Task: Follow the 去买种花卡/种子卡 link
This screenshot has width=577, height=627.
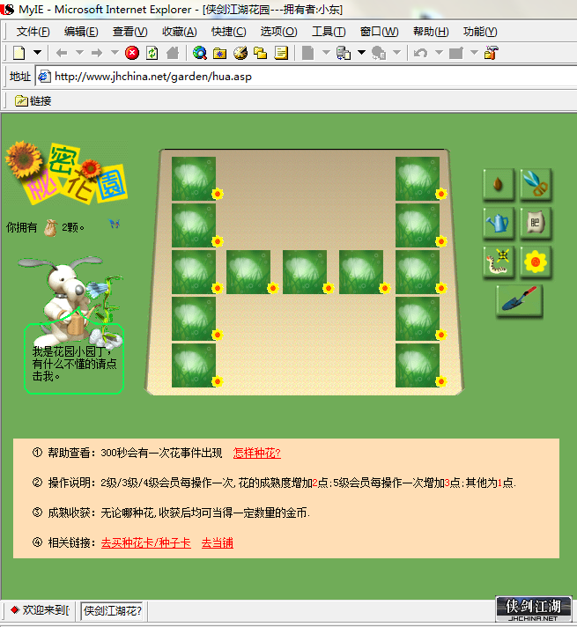Action: [x=146, y=542]
